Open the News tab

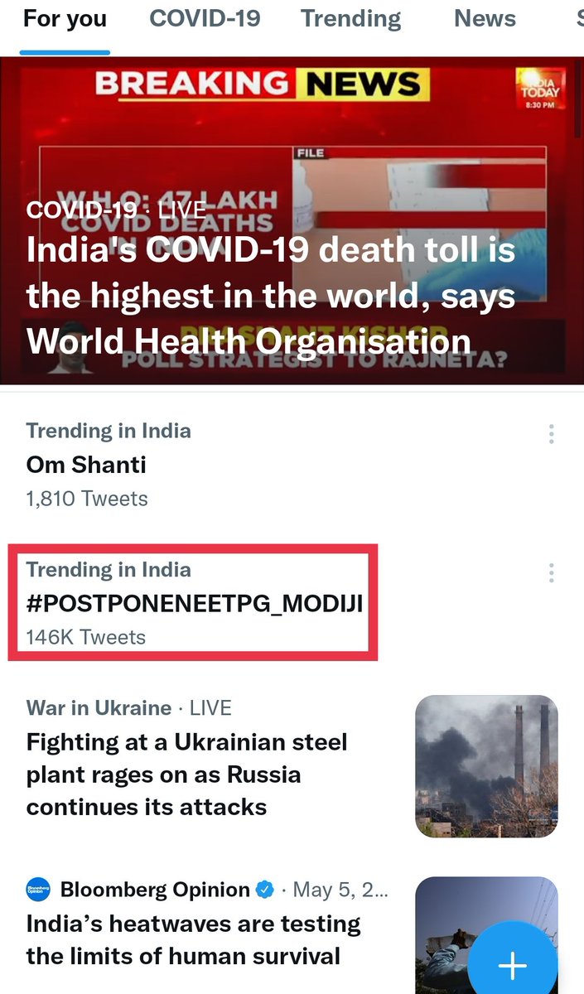coord(485,18)
